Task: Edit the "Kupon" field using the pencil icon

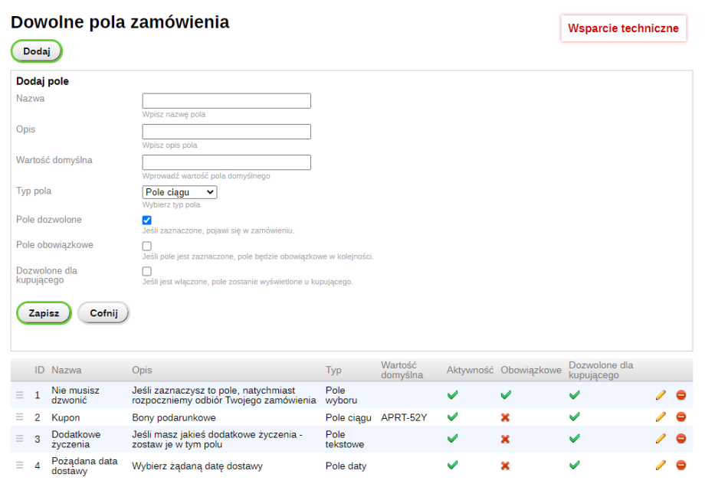Action: 661,417
